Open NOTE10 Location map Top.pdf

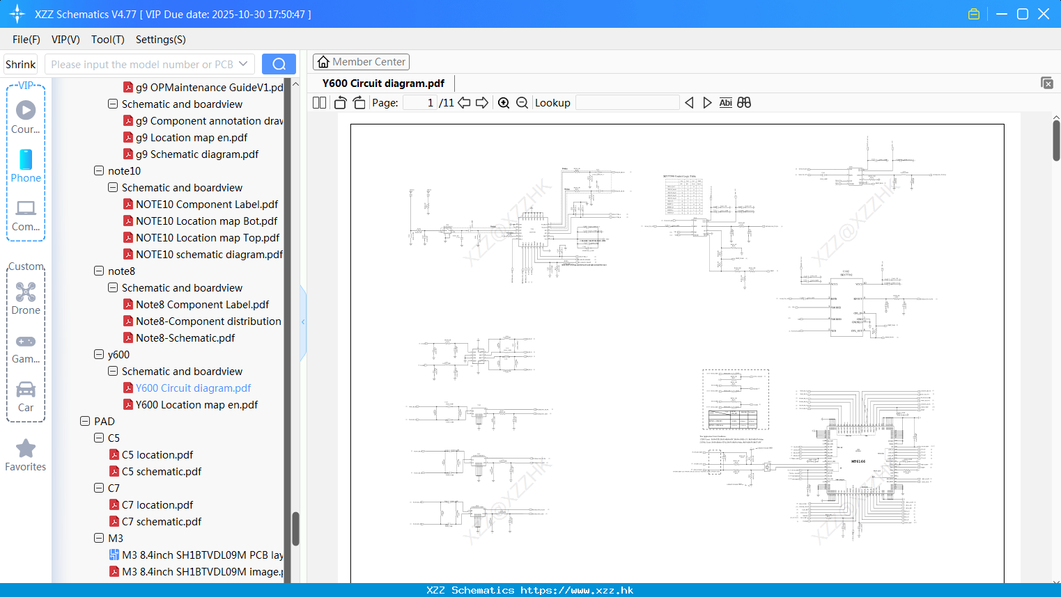point(208,237)
